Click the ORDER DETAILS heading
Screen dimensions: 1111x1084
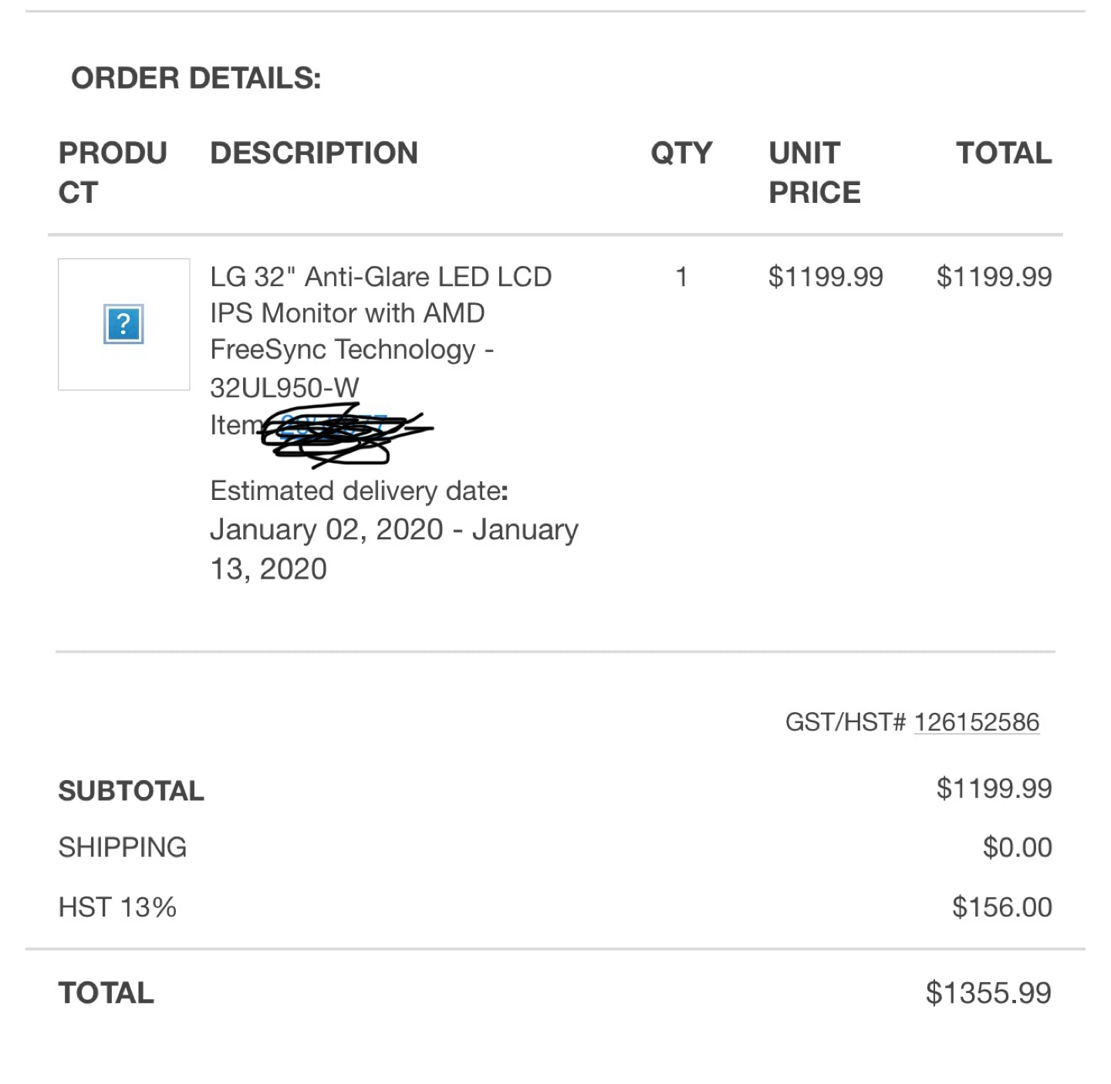point(196,78)
